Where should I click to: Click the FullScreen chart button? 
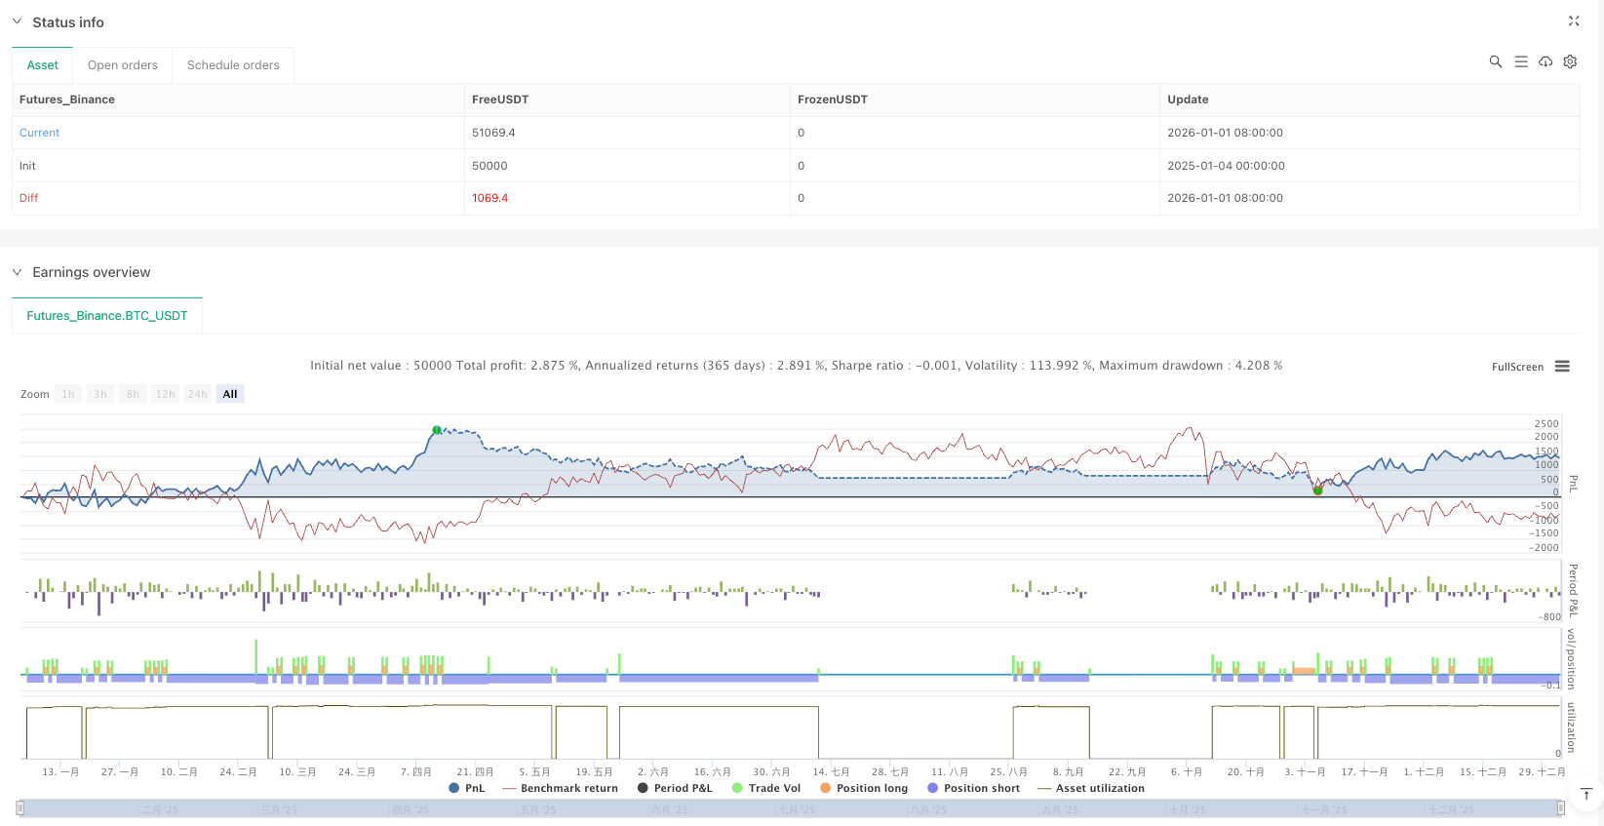coord(1517,367)
